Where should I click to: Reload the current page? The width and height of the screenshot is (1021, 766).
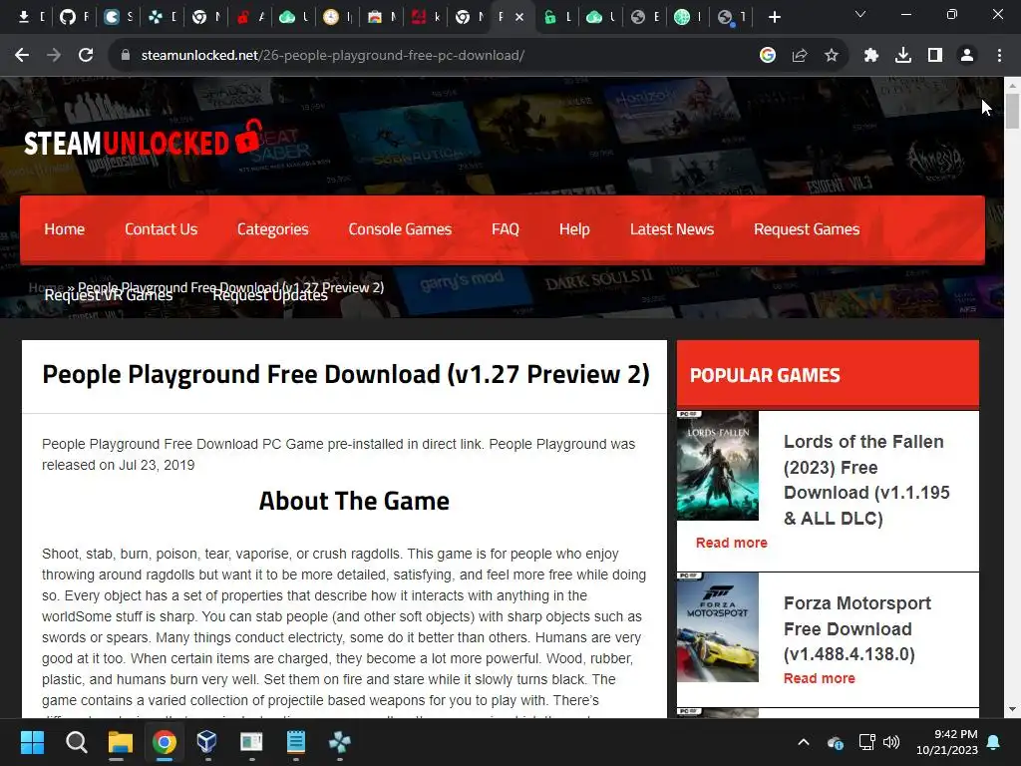pos(86,56)
